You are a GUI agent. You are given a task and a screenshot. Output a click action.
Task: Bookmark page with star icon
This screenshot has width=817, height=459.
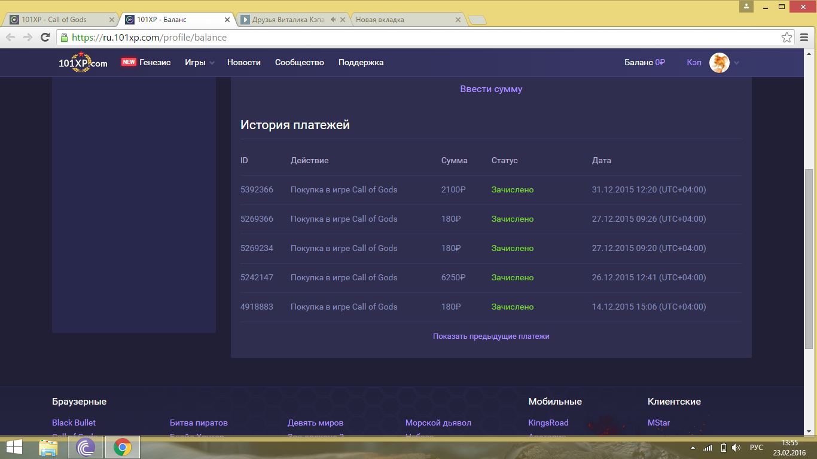[787, 37]
